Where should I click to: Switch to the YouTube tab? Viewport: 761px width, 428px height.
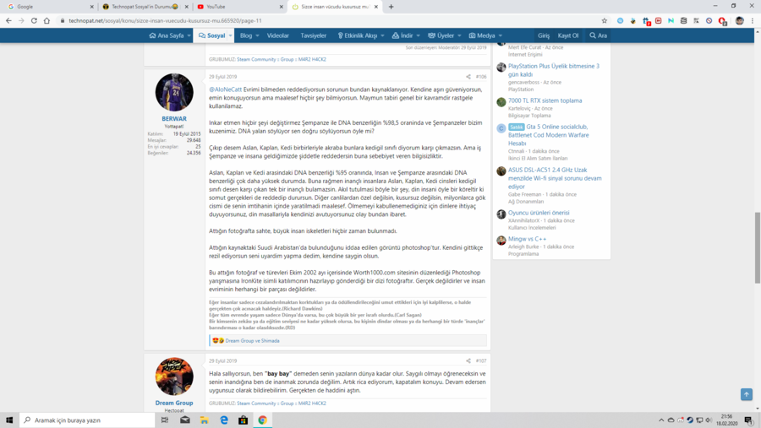[x=238, y=7]
